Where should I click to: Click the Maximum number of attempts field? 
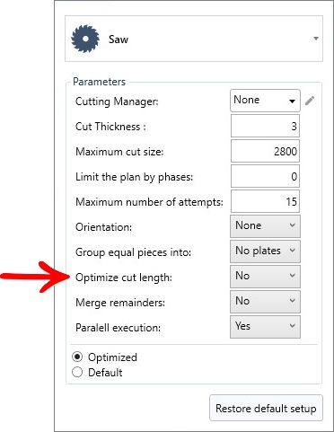click(x=265, y=201)
